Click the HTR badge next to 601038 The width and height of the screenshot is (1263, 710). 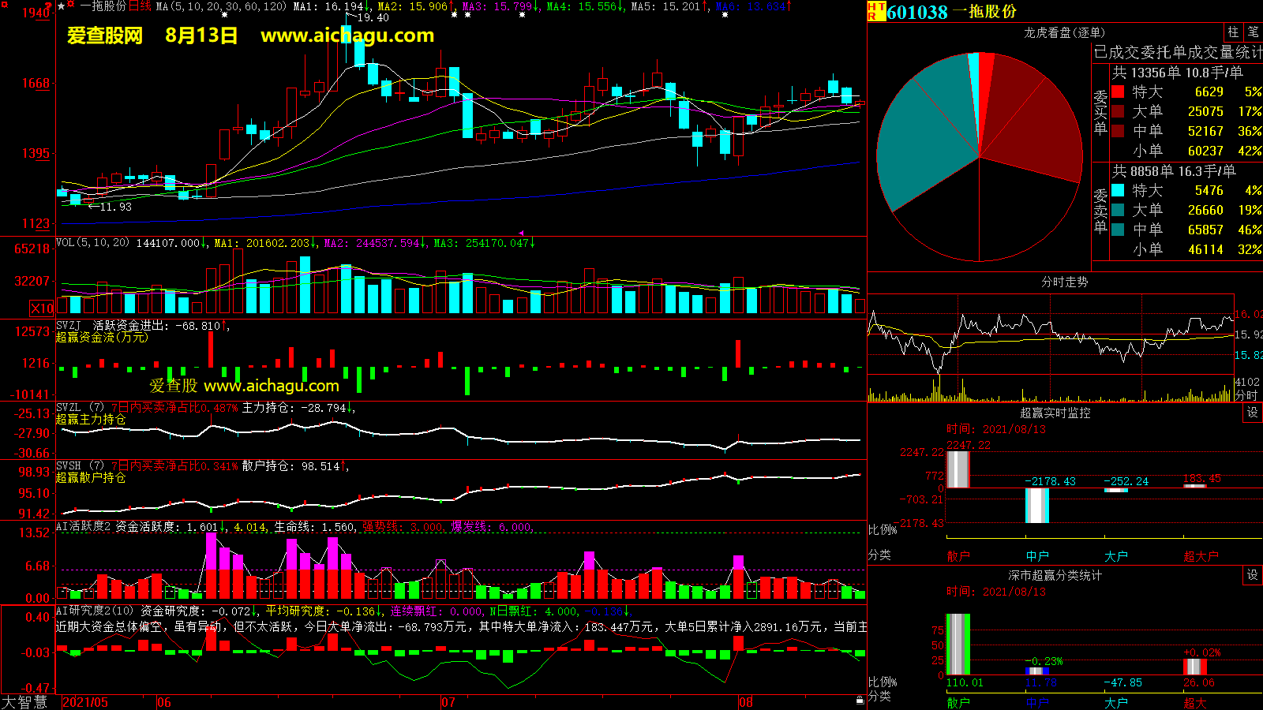[876, 12]
